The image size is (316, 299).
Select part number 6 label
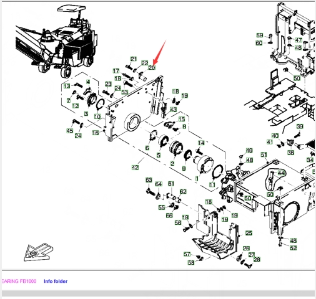(x=147, y=148)
